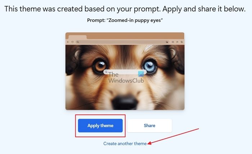Viewport: 252px width, 154px height.
Task: Select the browser tab in theme preview
Action: [x=78, y=37]
